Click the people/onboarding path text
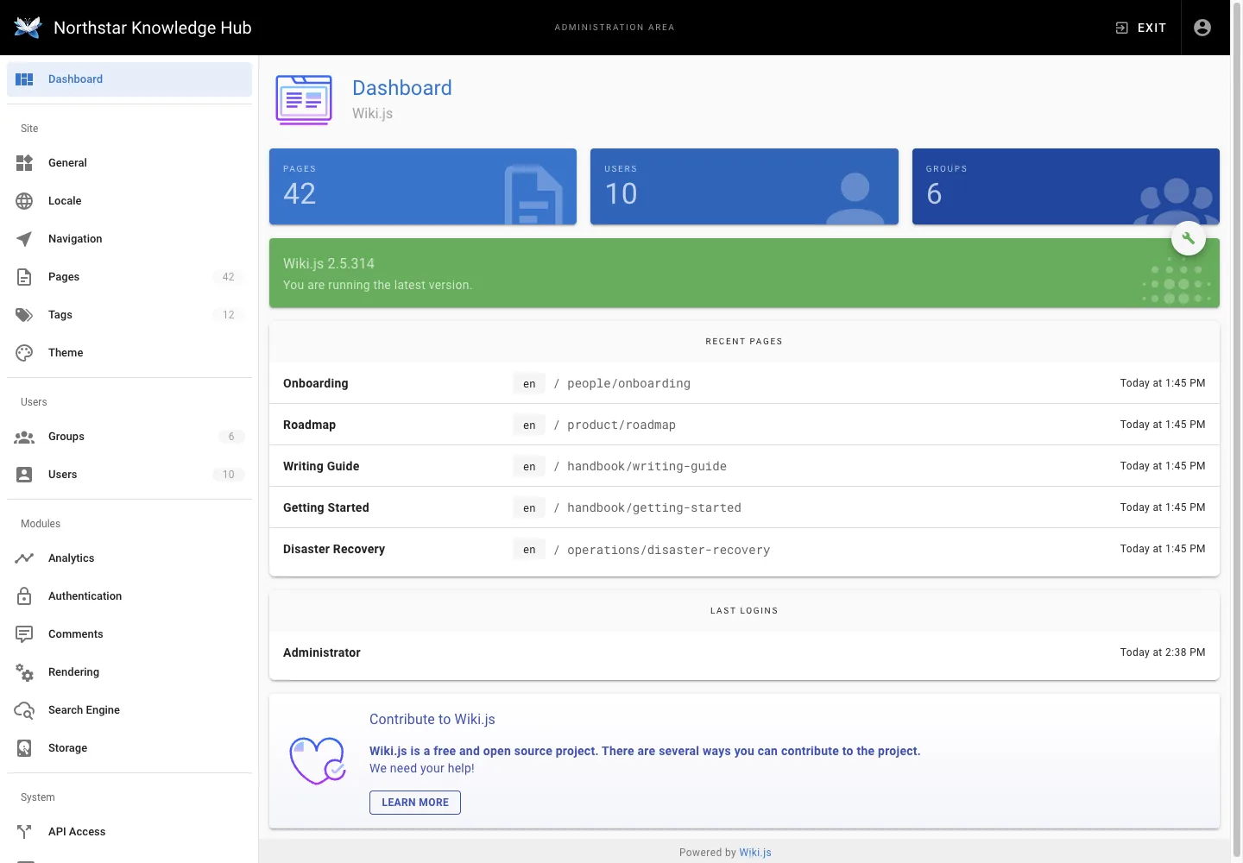Image resolution: width=1243 pixels, height=863 pixels. tap(628, 384)
